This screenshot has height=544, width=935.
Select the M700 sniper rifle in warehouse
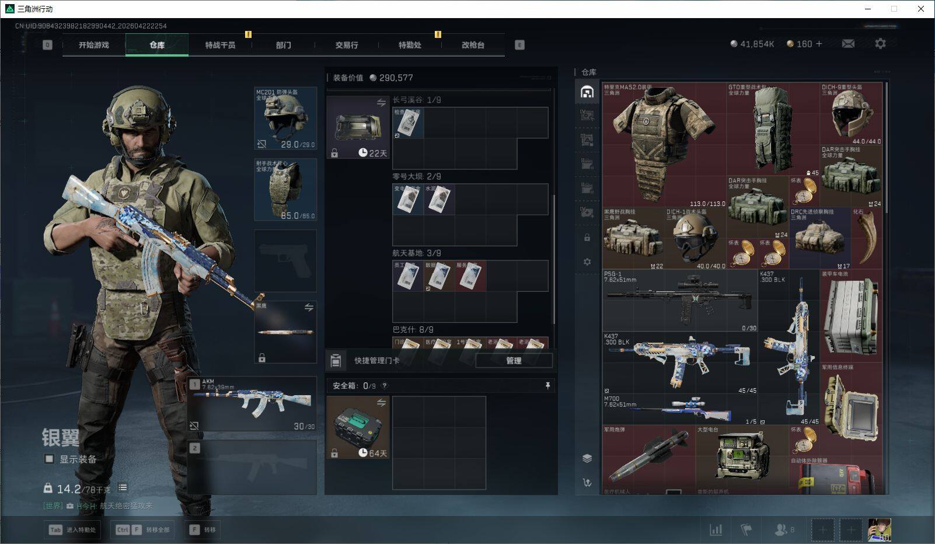coord(680,409)
